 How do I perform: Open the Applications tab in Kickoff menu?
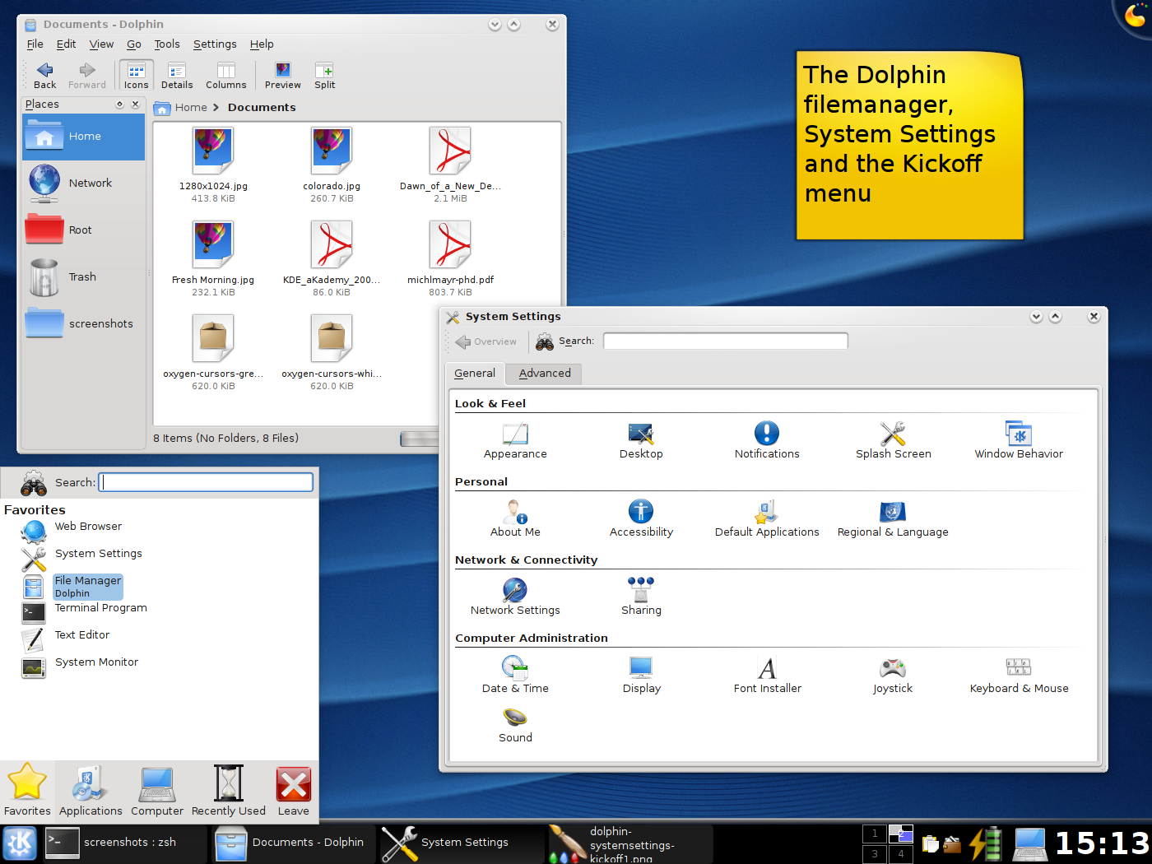tap(91, 792)
